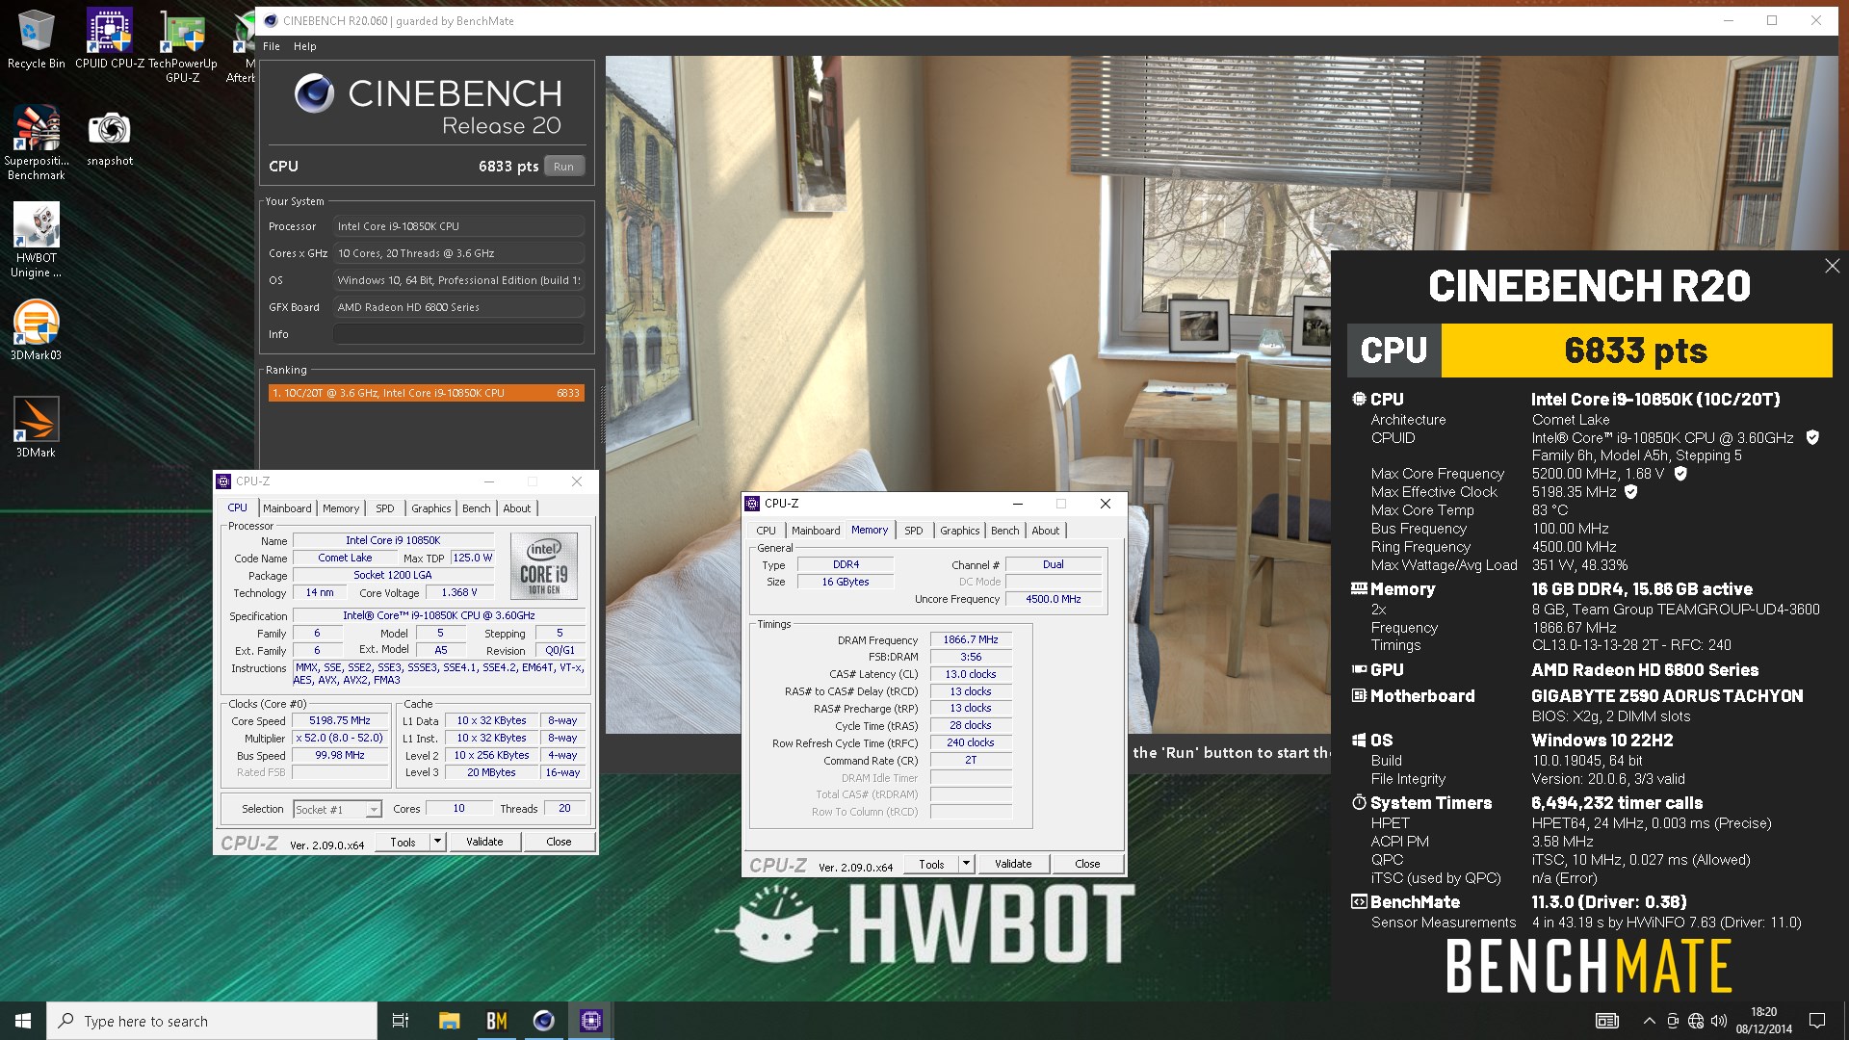Click Validate in left CPU-Z window
1849x1040 pixels.
pos(484,842)
